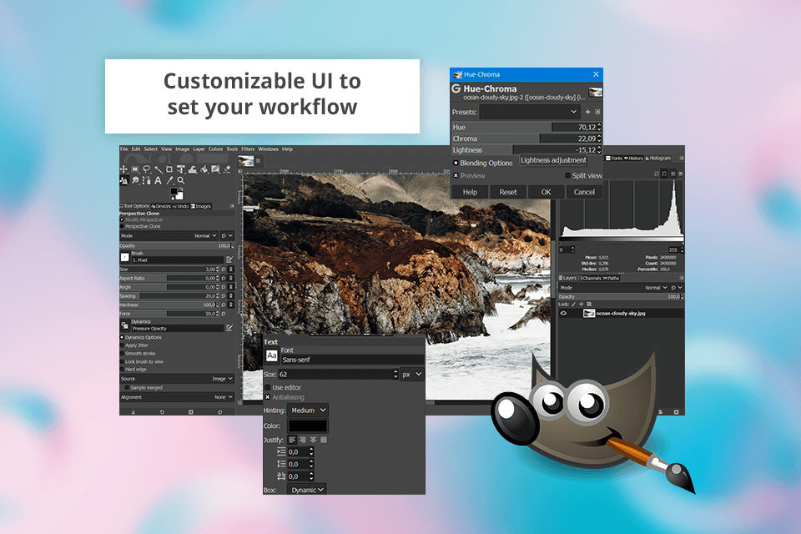This screenshot has width=801, height=534.
Task: Open Box Dynamic dropdown
Action: [x=306, y=490]
